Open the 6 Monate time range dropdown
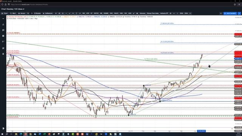242x136 pixels. (37, 14)
